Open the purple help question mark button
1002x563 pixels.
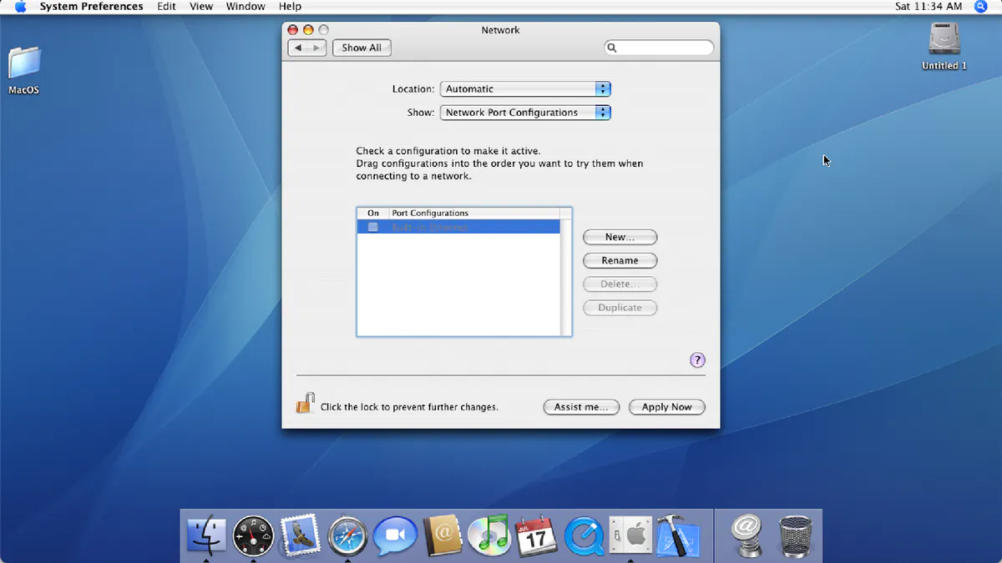pyautogui.click(x=697, y=360)
